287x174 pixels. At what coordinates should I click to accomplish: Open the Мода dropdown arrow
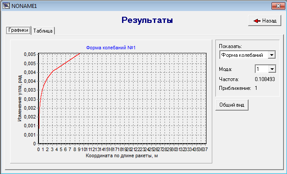pos(272,69)
